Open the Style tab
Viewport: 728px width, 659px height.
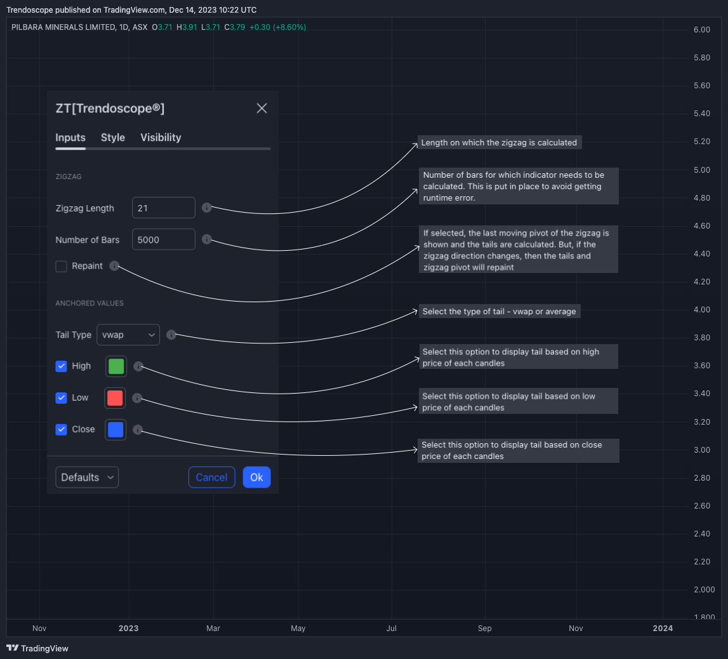click(x=113, y=138)
